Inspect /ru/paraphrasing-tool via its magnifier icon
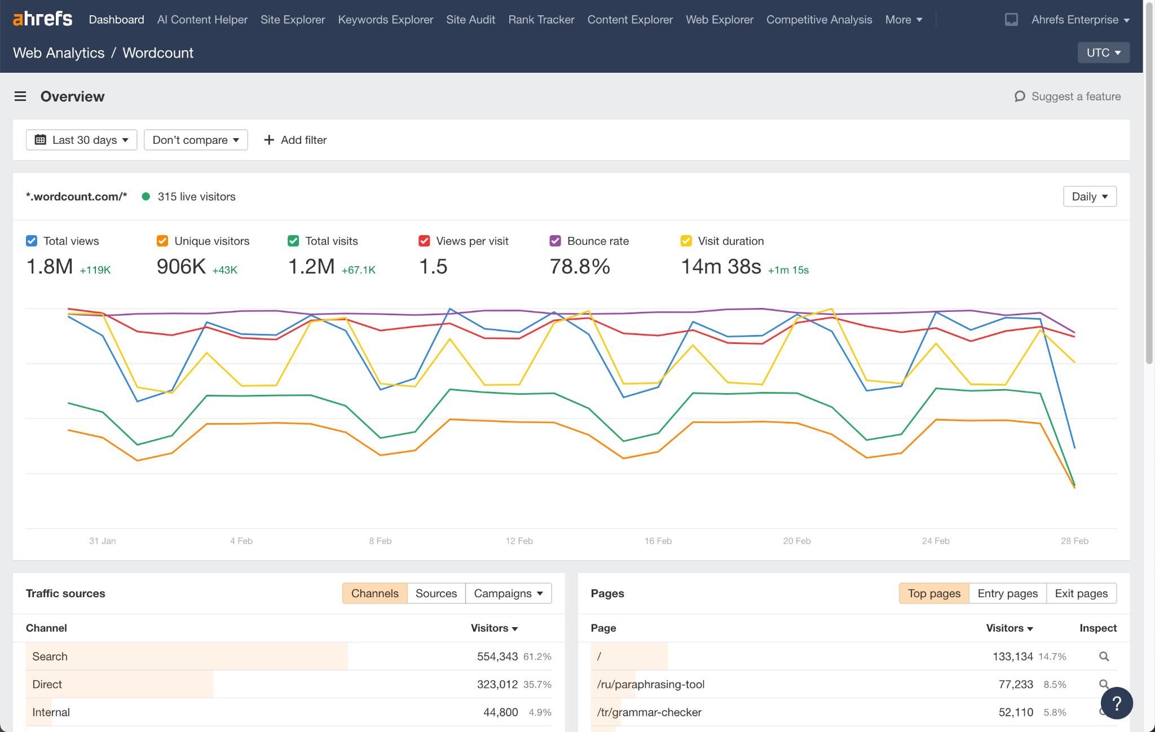The width and height of the screenshot is (1155, 732). tap(1104, 684)
